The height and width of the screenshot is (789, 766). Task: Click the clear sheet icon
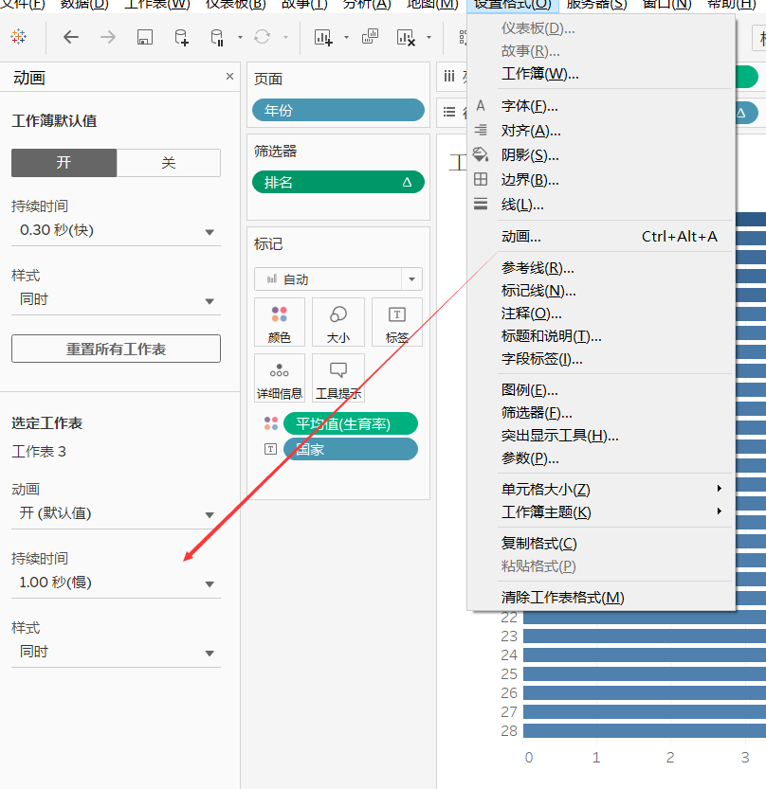tap(406, 37)
